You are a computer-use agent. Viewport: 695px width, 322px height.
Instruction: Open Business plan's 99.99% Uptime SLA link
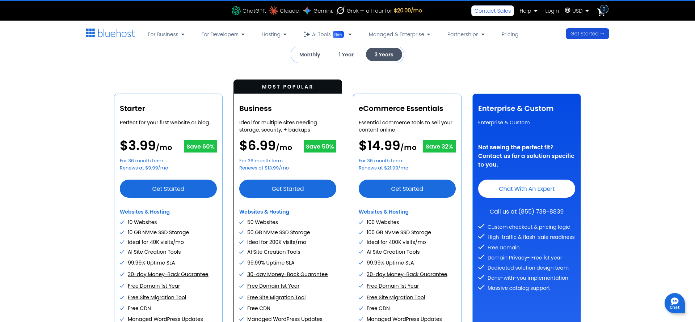271,263
